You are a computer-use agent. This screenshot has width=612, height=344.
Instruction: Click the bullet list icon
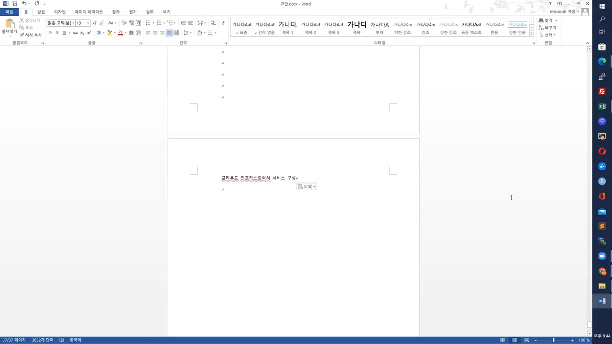[148, 23]
